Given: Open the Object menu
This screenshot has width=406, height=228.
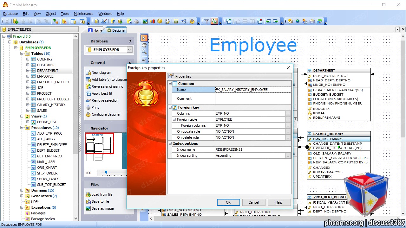Looking at the screenshot, I should click(51, 14).
